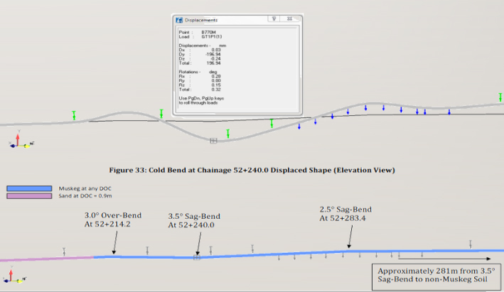Click the help question mark button in Displacements dialog
This screenshot has height=292, width=504.
(x=274, y=20)
